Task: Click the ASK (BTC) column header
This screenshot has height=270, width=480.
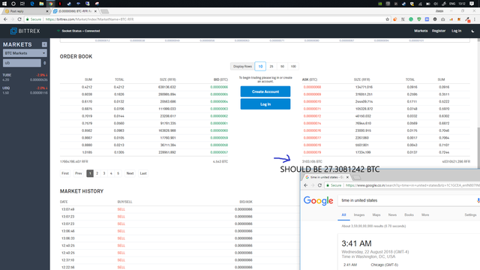Action: (310, 79)
